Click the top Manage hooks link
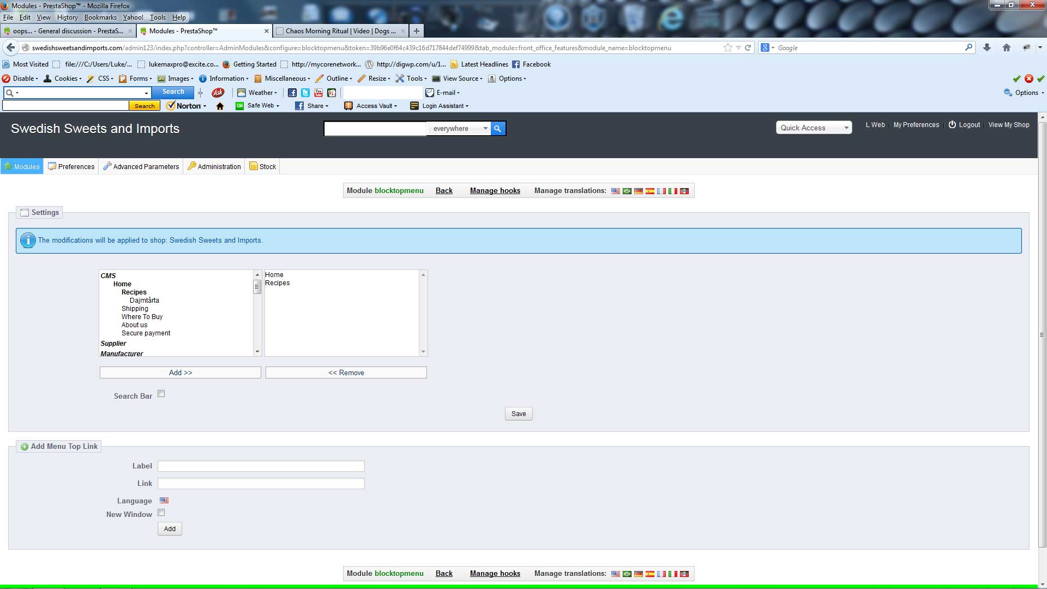Image resolution: width=1047 pixels, height=589 pixels. tap(495, 191)
